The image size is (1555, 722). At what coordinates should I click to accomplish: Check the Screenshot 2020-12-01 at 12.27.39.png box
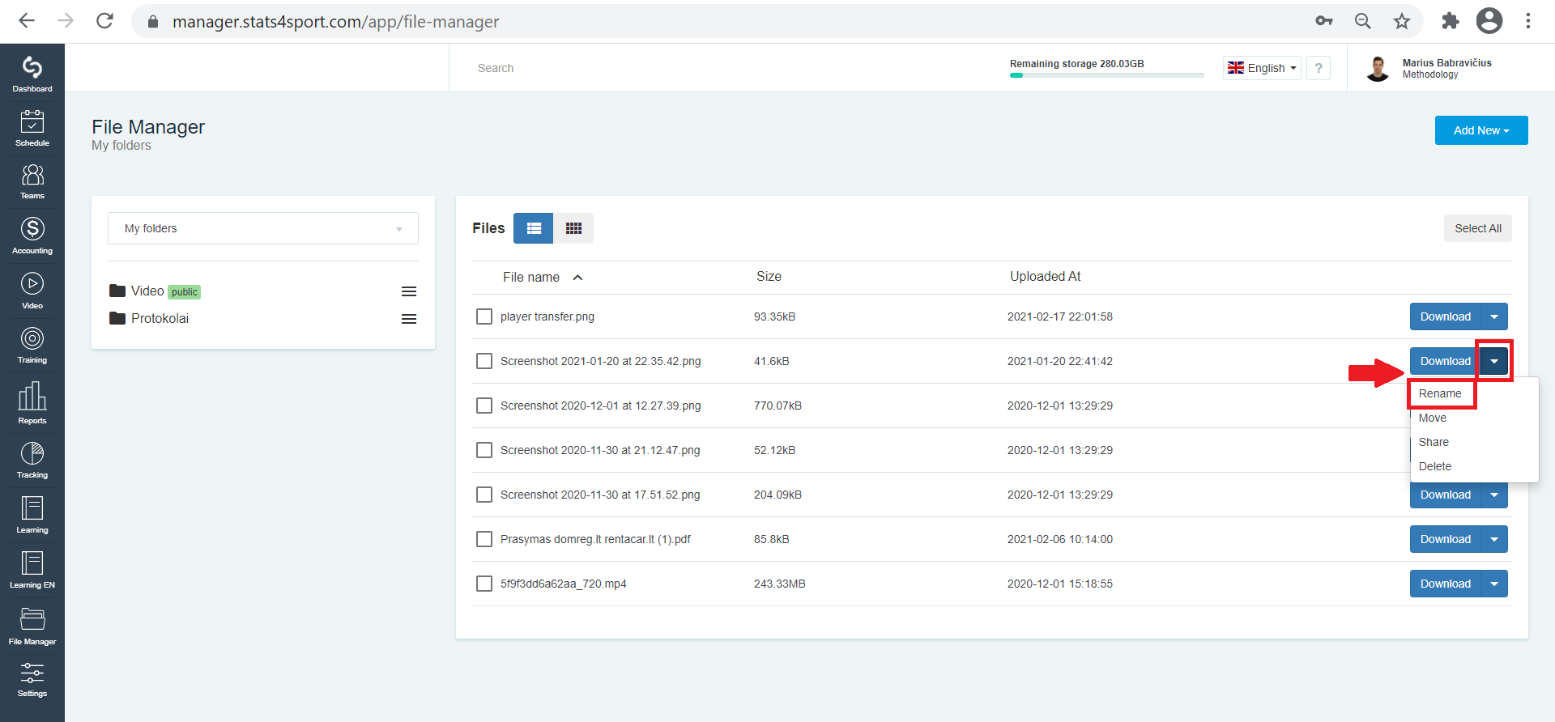(x=484, y=406)
